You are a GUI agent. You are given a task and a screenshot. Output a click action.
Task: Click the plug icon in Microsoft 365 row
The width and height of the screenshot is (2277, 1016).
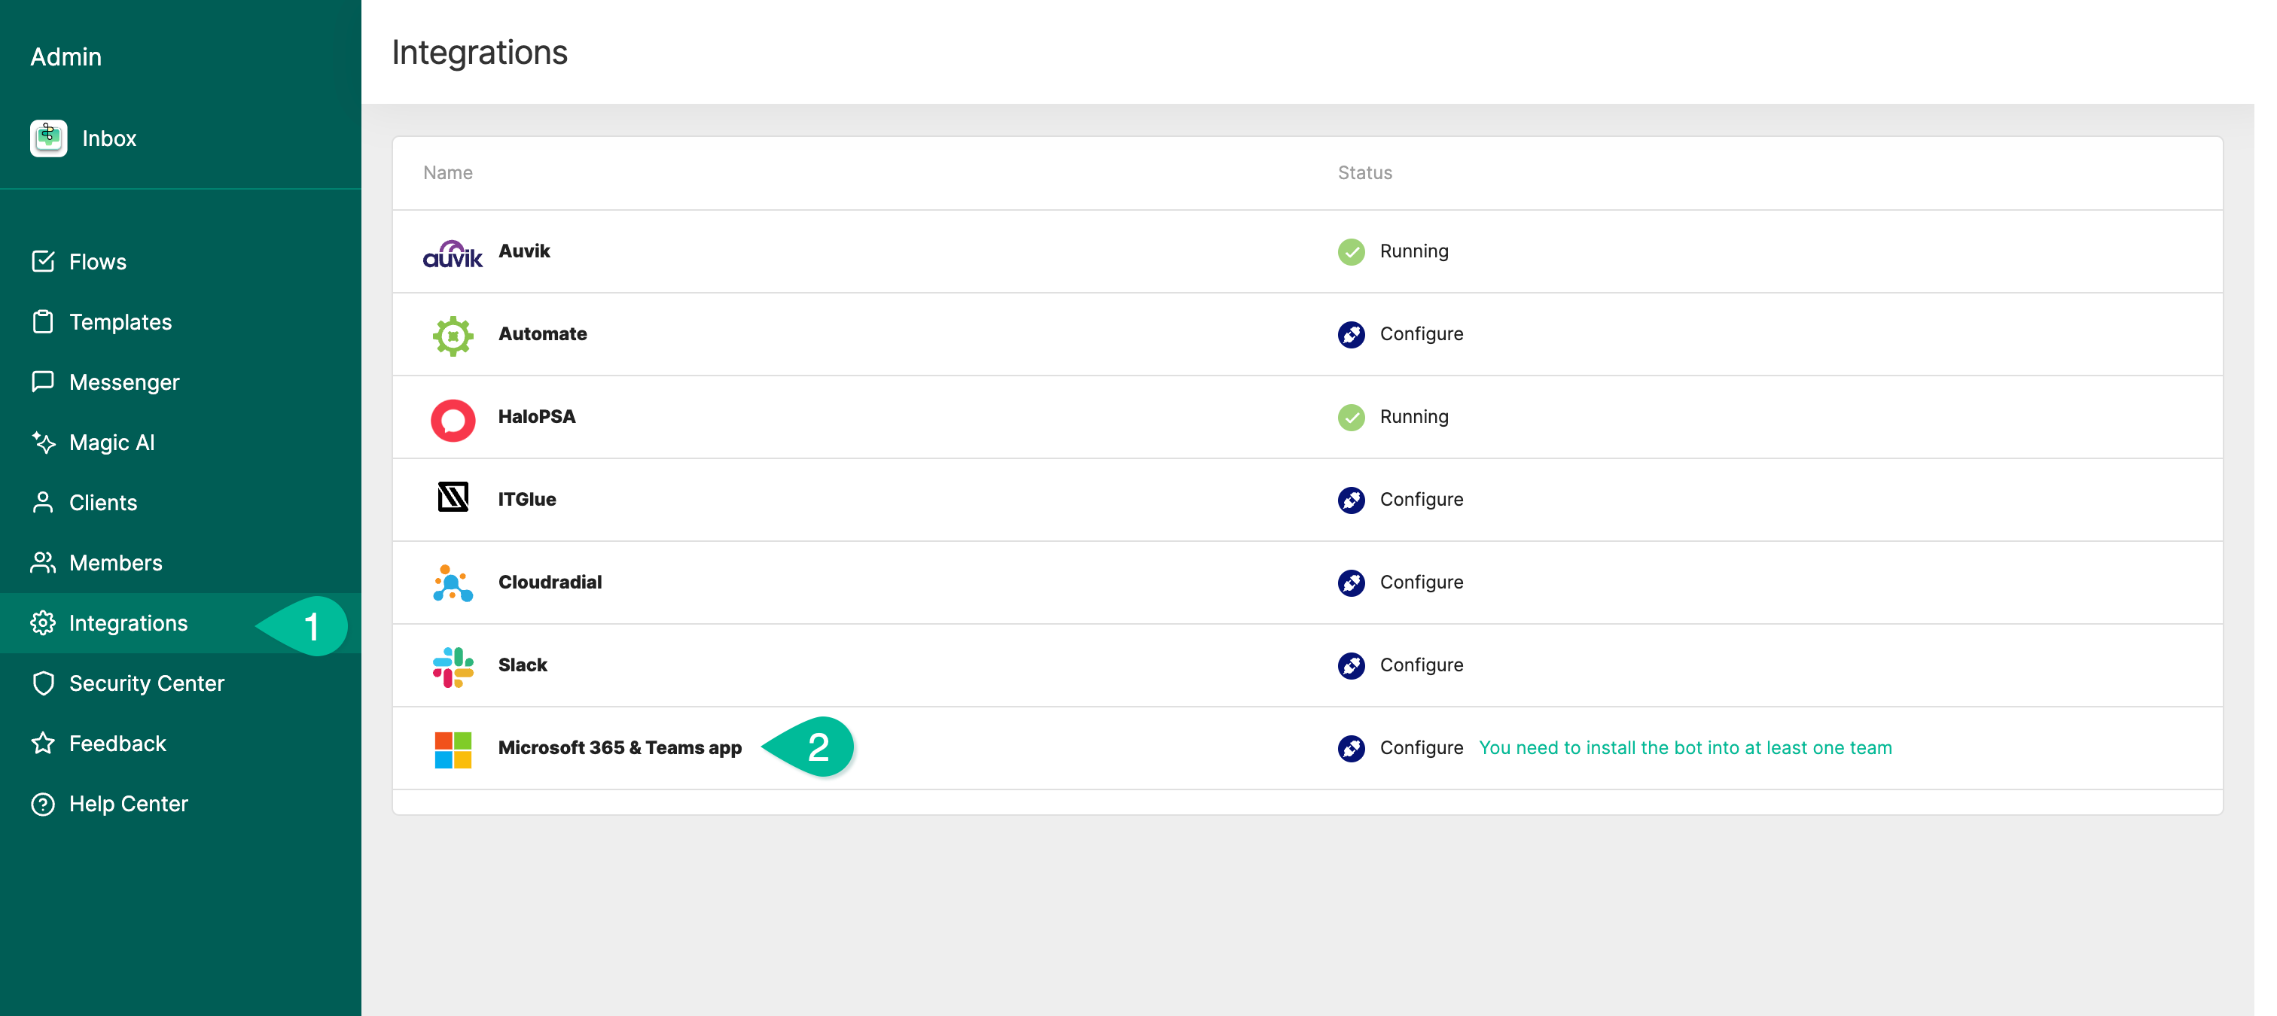tap(1351, 748)
